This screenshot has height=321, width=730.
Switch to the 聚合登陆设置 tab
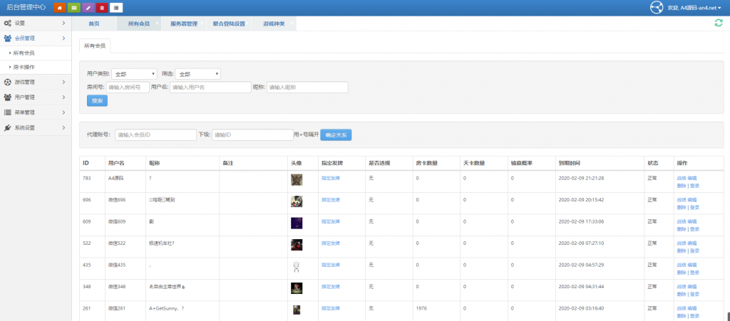point(229,23)
